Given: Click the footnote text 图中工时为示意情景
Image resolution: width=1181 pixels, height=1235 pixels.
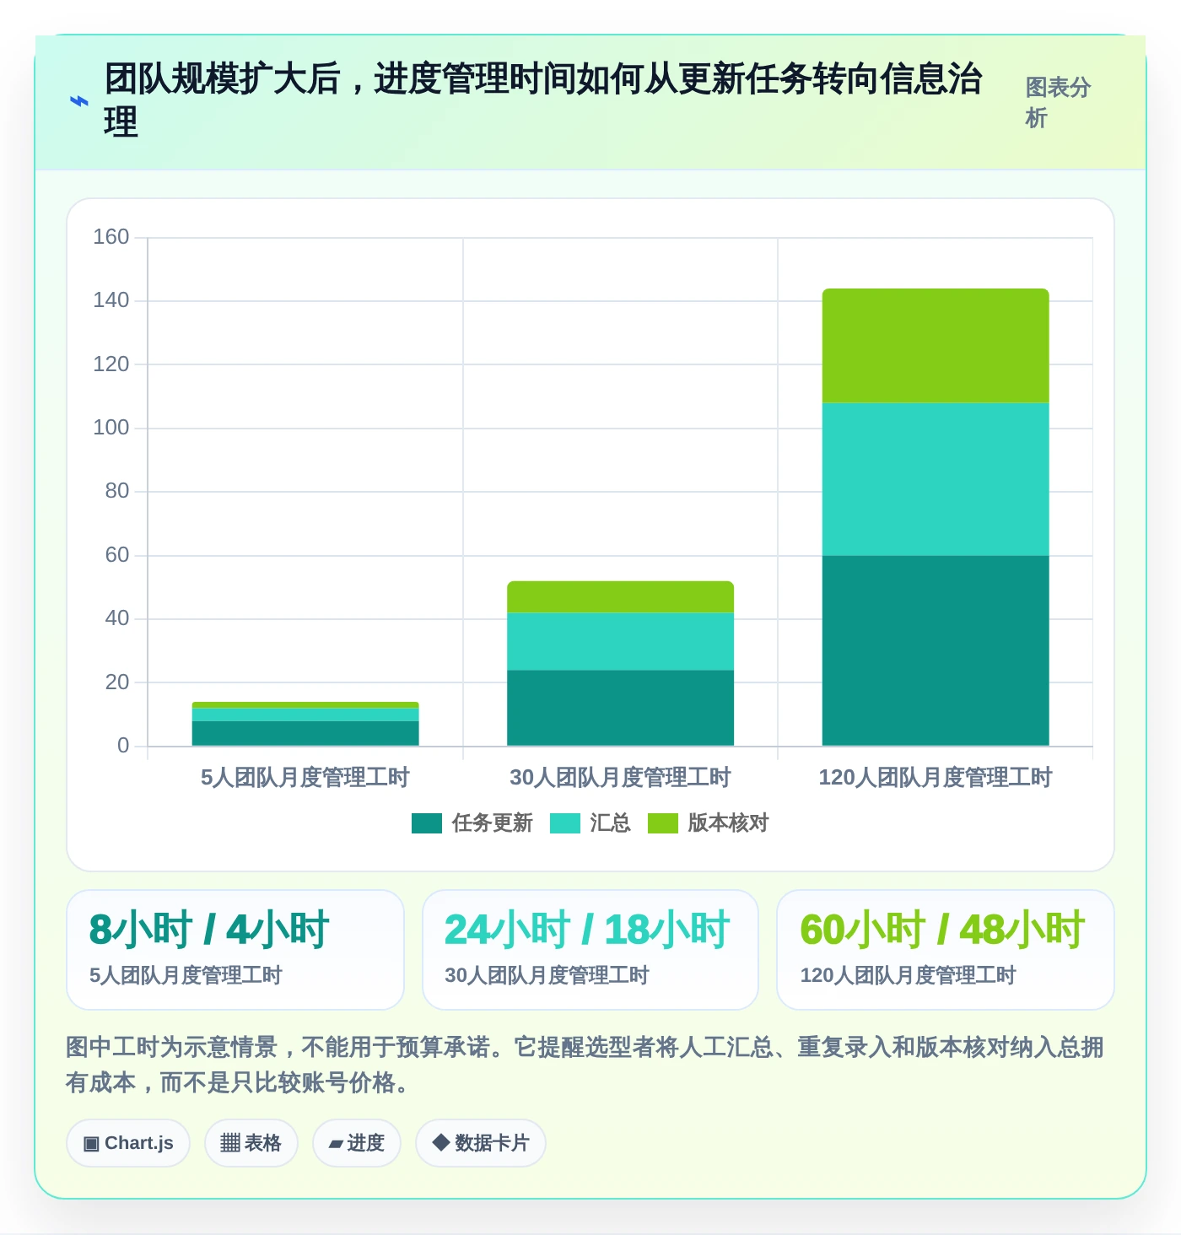Looking at the screenshot, I should click(172, 1047).
